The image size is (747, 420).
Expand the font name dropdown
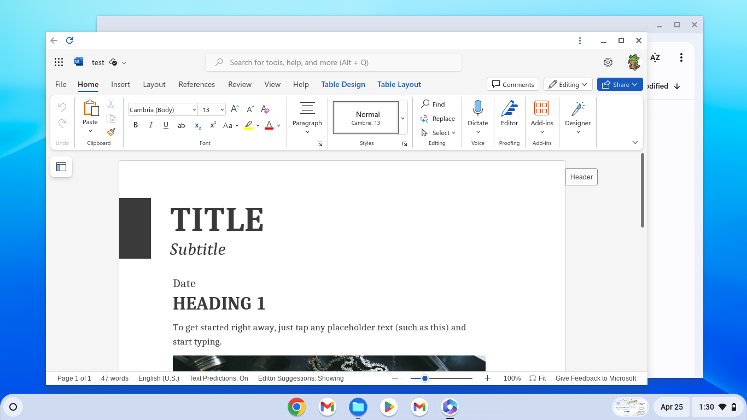(194, 110)
